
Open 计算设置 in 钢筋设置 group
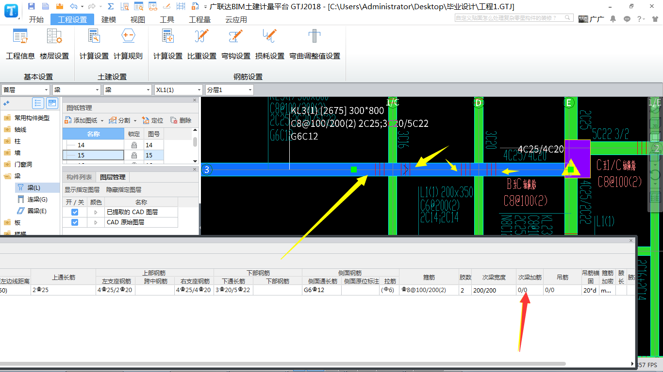[x=168, y=45]
